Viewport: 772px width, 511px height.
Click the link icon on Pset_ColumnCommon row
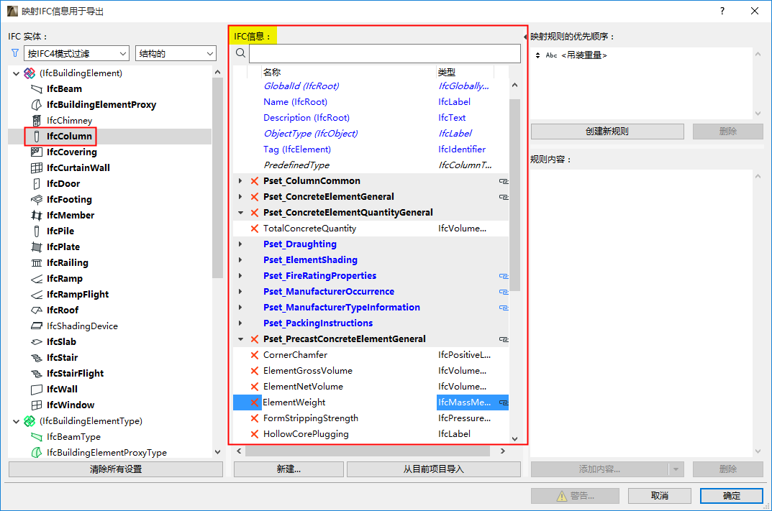(503, 181)
